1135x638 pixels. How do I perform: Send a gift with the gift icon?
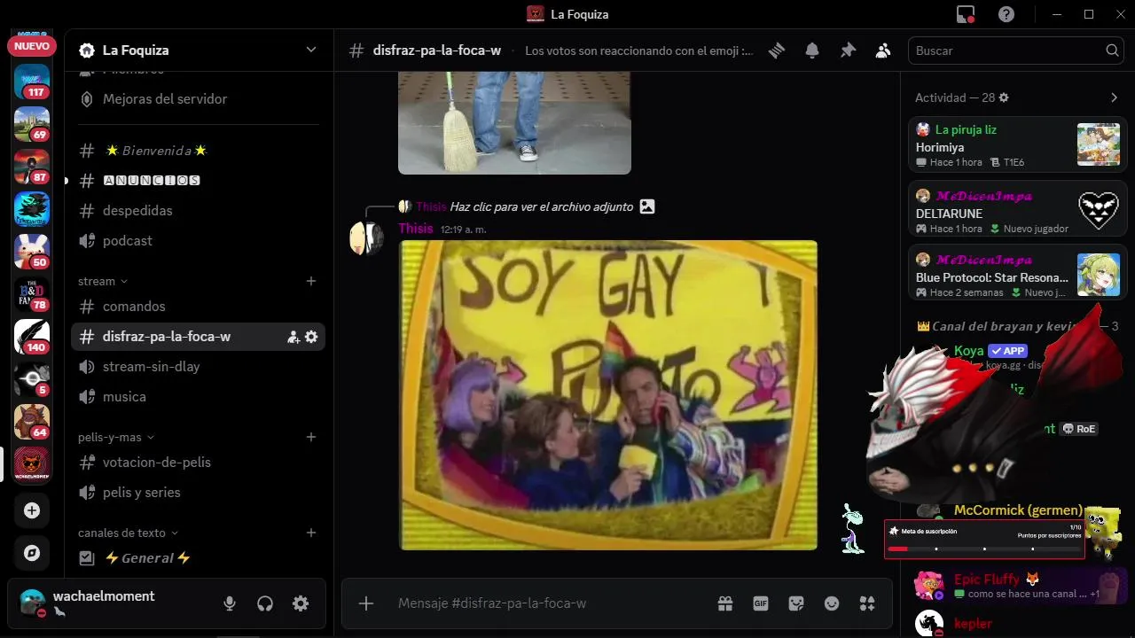coord(725,603)
